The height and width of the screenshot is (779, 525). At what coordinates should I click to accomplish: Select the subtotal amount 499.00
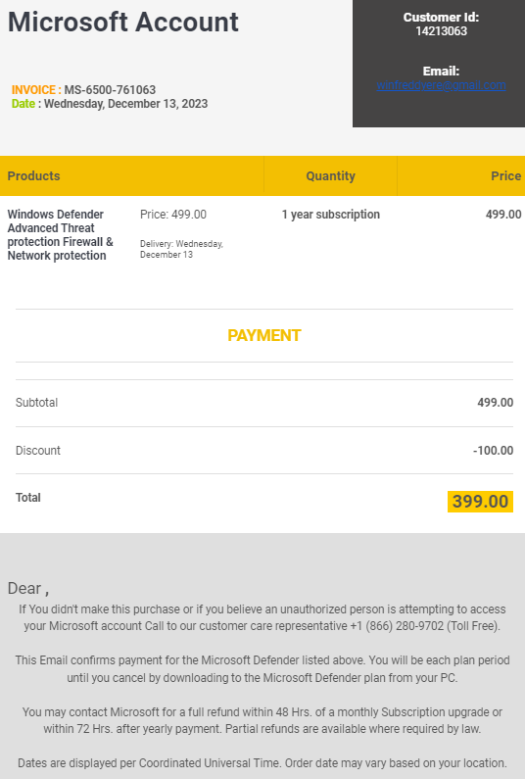point(496,403)
